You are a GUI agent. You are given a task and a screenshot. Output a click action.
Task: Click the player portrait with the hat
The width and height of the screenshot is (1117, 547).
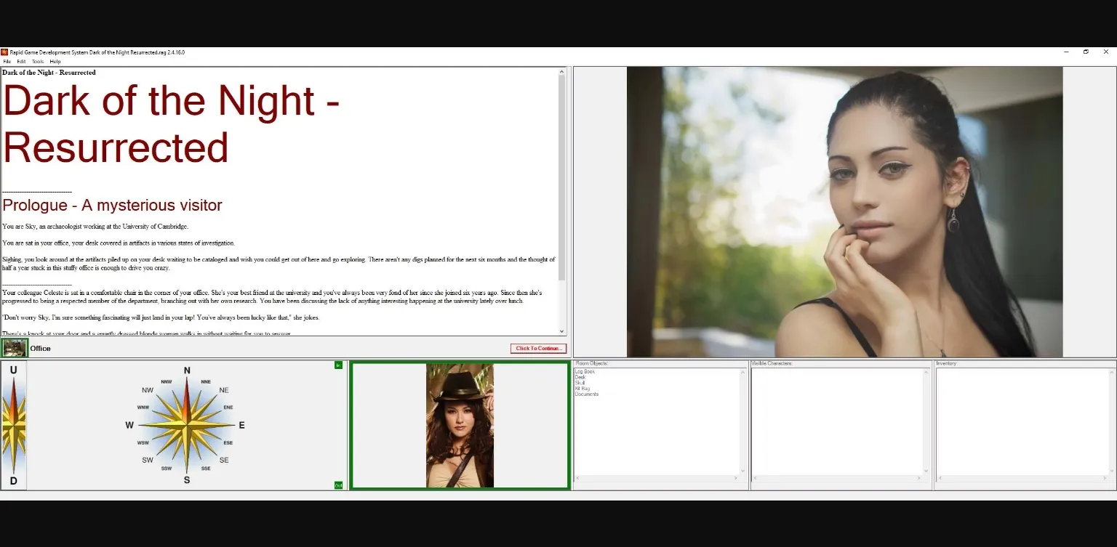point(460,426)
